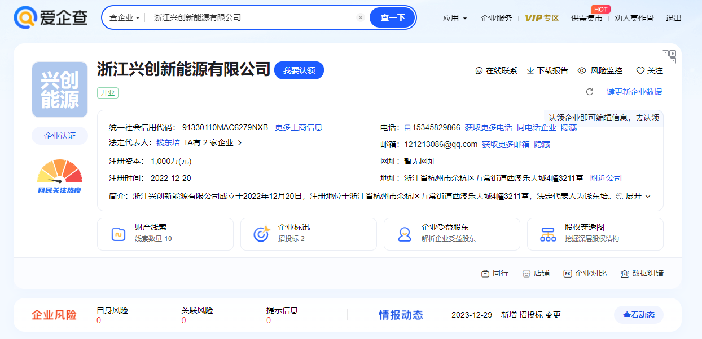
Task: Click the 情报动态 heading
Action: point(401,315)
